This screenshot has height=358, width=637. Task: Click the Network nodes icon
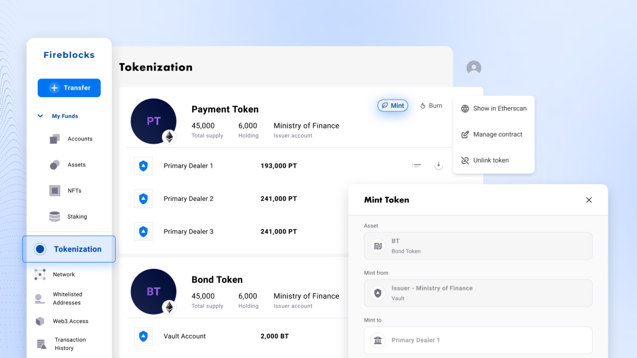click(40, 274)
